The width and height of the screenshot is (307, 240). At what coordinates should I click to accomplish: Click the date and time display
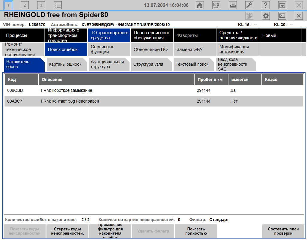click(x=166, y=5)
